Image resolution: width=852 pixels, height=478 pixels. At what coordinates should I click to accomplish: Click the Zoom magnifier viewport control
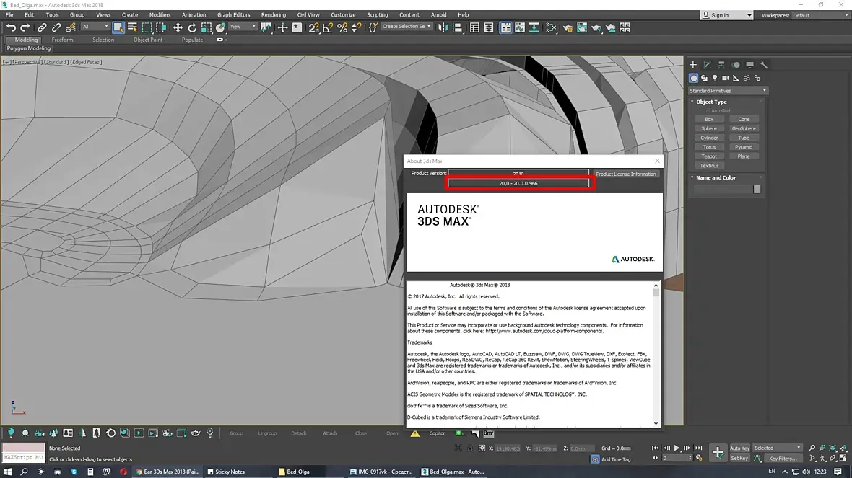tap(812, 448)
